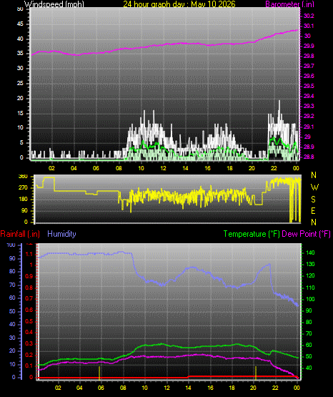Click the 50 windspeed scale value
This screenshot has height=397, width=333.
point(20,9)
